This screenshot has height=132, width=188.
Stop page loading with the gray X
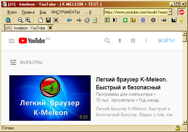(x=87, y=20)
